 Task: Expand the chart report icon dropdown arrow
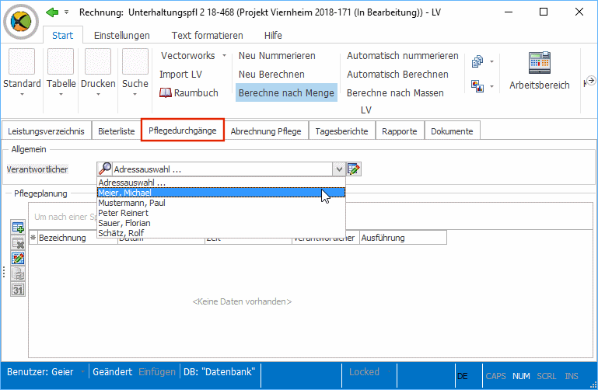pyautogui.click(x=492, y=86)
